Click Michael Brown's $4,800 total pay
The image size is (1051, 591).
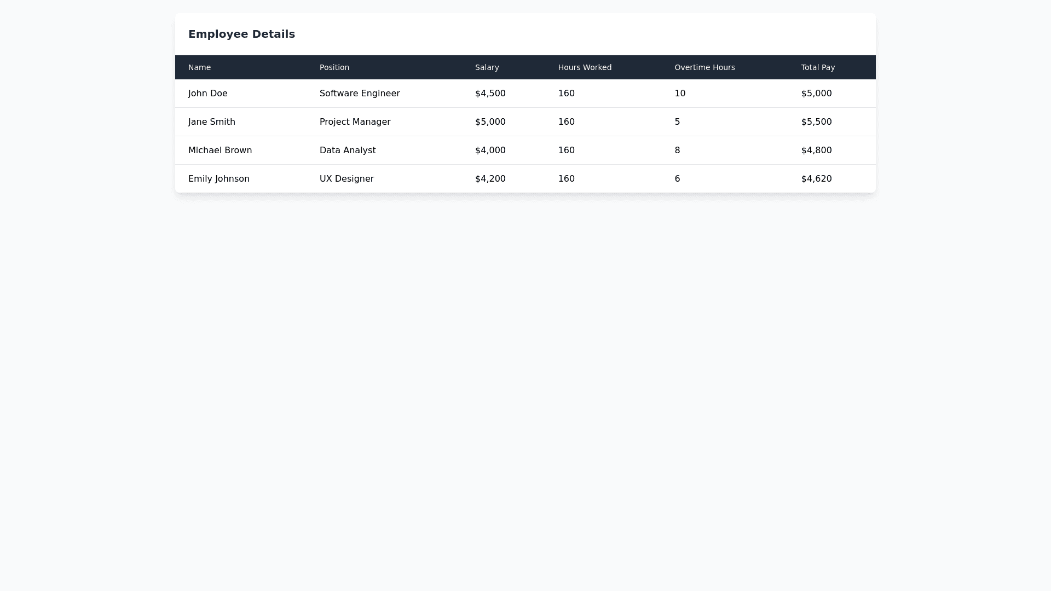tap(816, 150)
